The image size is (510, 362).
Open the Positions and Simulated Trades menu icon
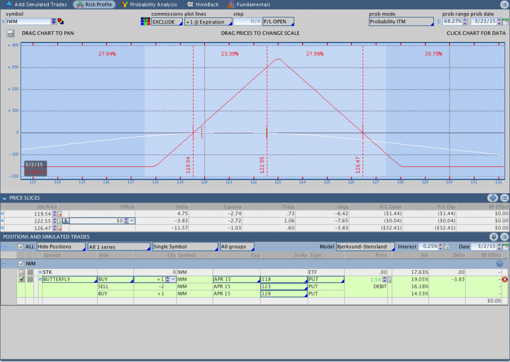[x=504, y=237]
